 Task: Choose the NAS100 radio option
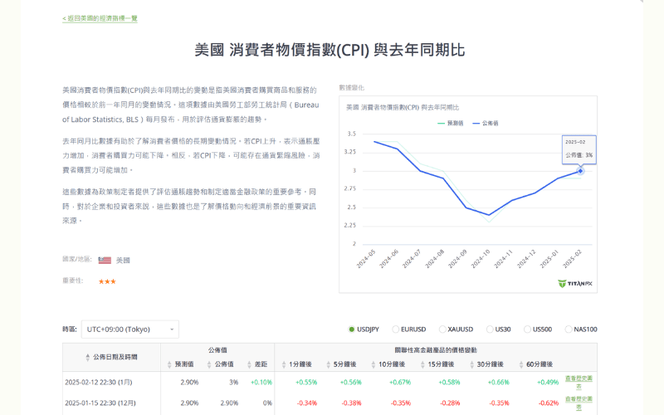tap(569, 330)
